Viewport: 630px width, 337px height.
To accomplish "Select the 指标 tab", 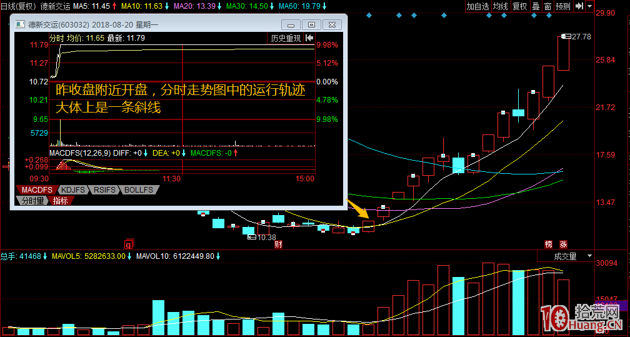I will coord(61,200).
